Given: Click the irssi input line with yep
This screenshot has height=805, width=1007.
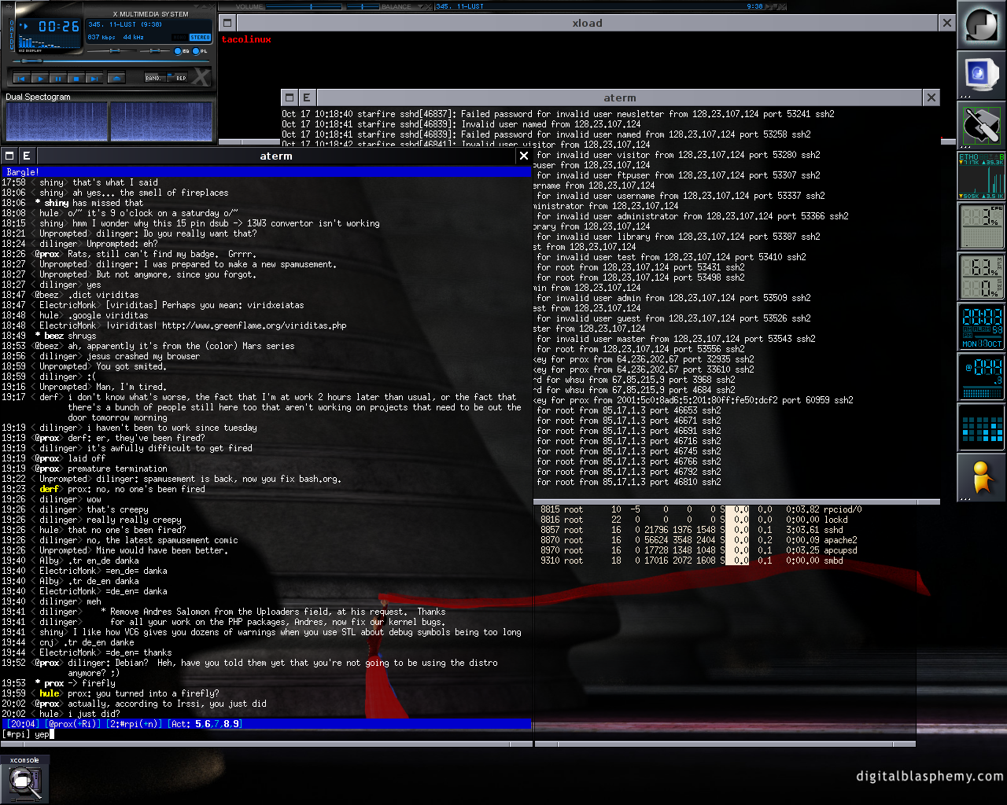Looking at the screenshot, I should [x=267, y=734].
